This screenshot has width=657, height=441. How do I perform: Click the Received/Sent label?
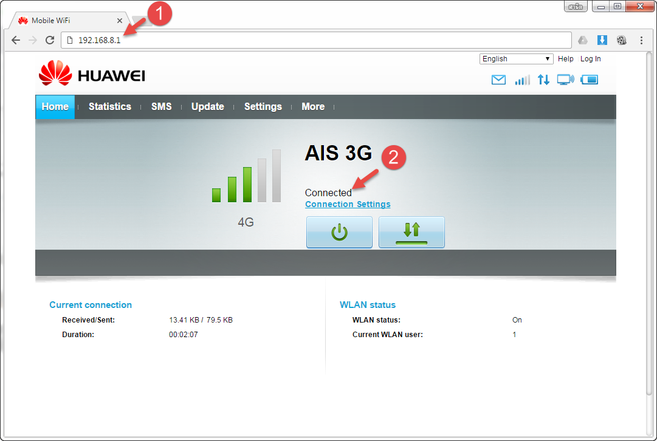click(88, 320)
